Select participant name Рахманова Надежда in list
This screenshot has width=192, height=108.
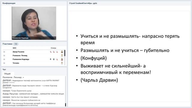21,59
